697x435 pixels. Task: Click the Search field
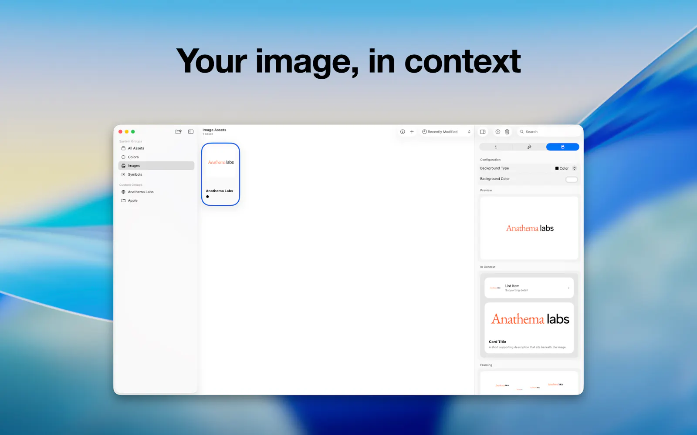[x=549, y=132]
